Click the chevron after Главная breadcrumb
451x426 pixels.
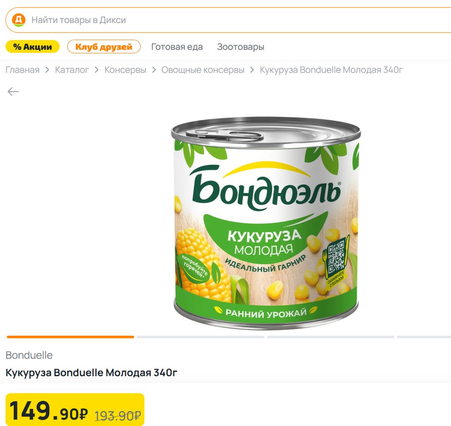pos(47,70)
